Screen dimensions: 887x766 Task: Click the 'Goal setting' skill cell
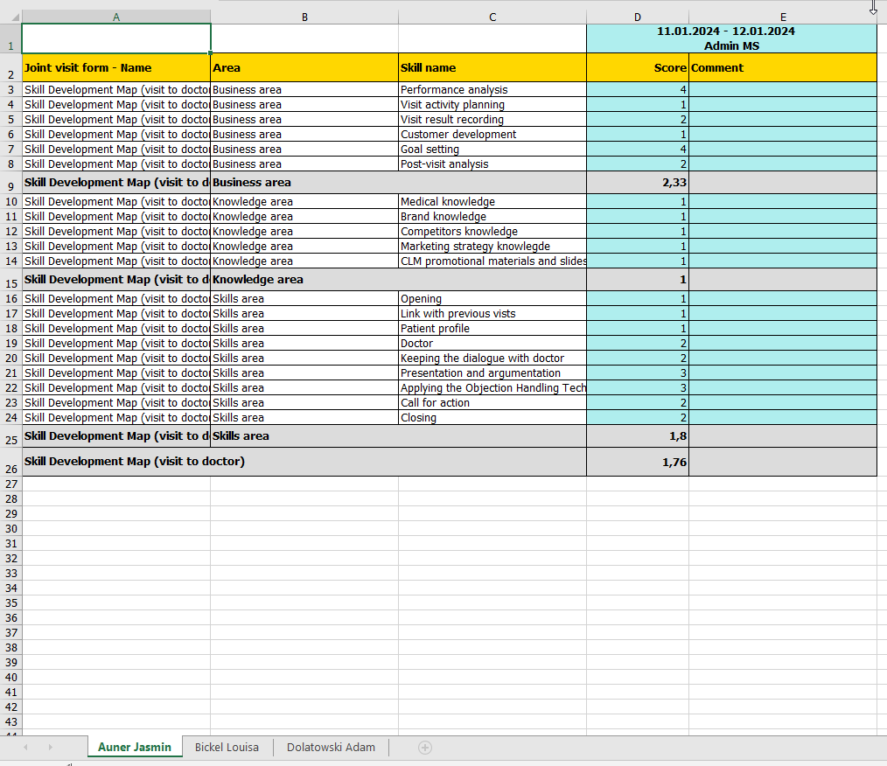(492, 150)
